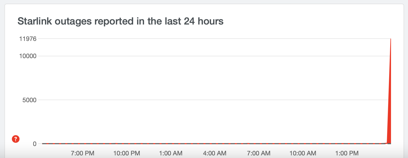Click the red filled base of the spike

pos(389,141)
